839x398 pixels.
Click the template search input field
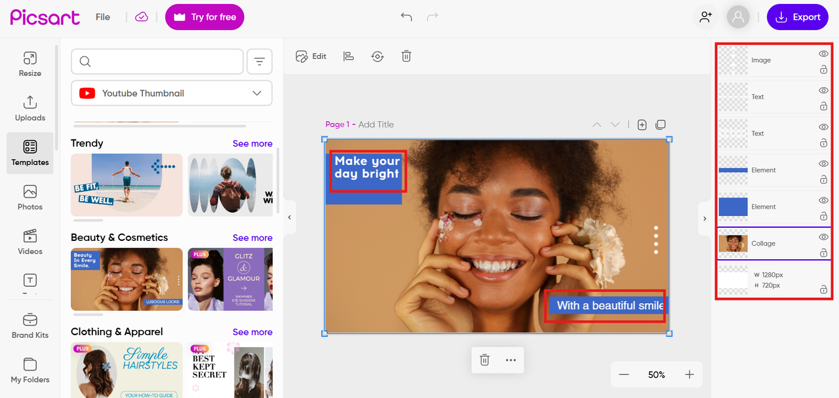(x=157, y=62)
